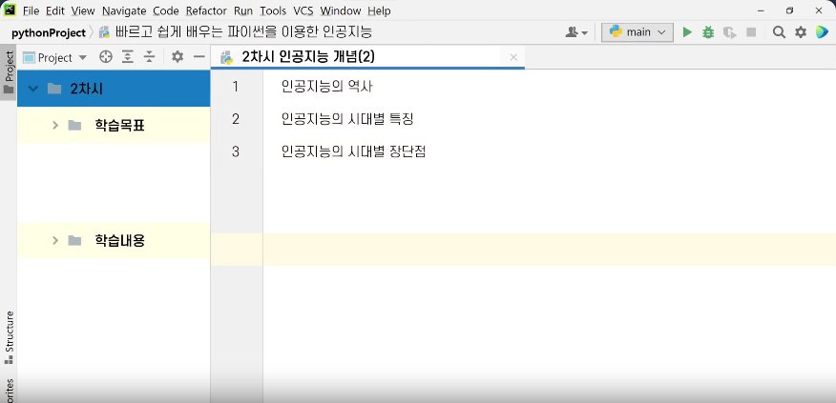Select the 2차시 folder row
The width and height of the screenshot is (836, 403).
click(114, 89)
